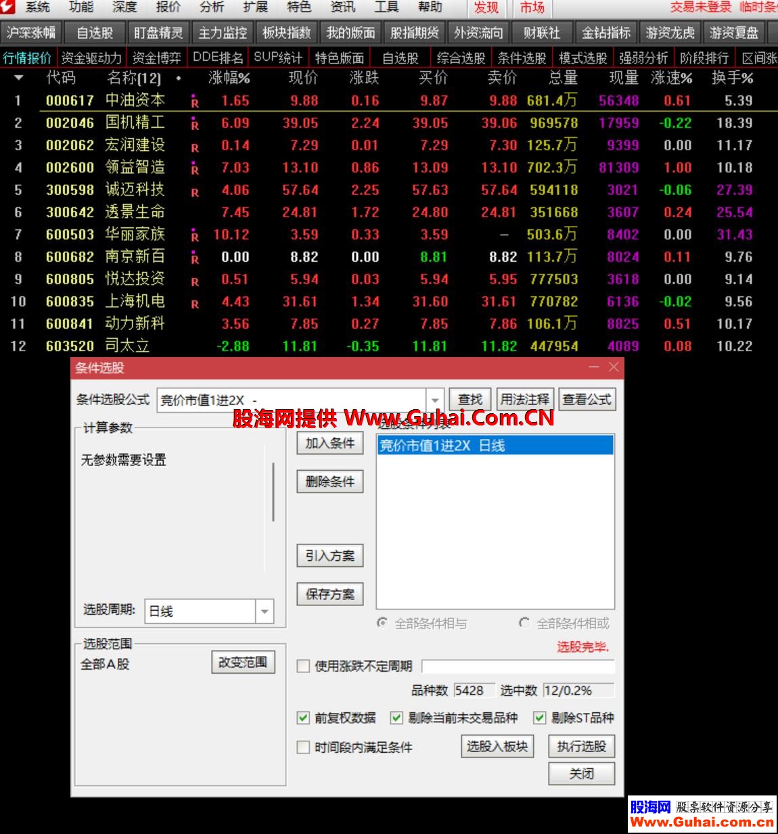Click 主力监控 toolbar button
The width and height of the screenshot is (778, 834).
click(x=223, y=32)
